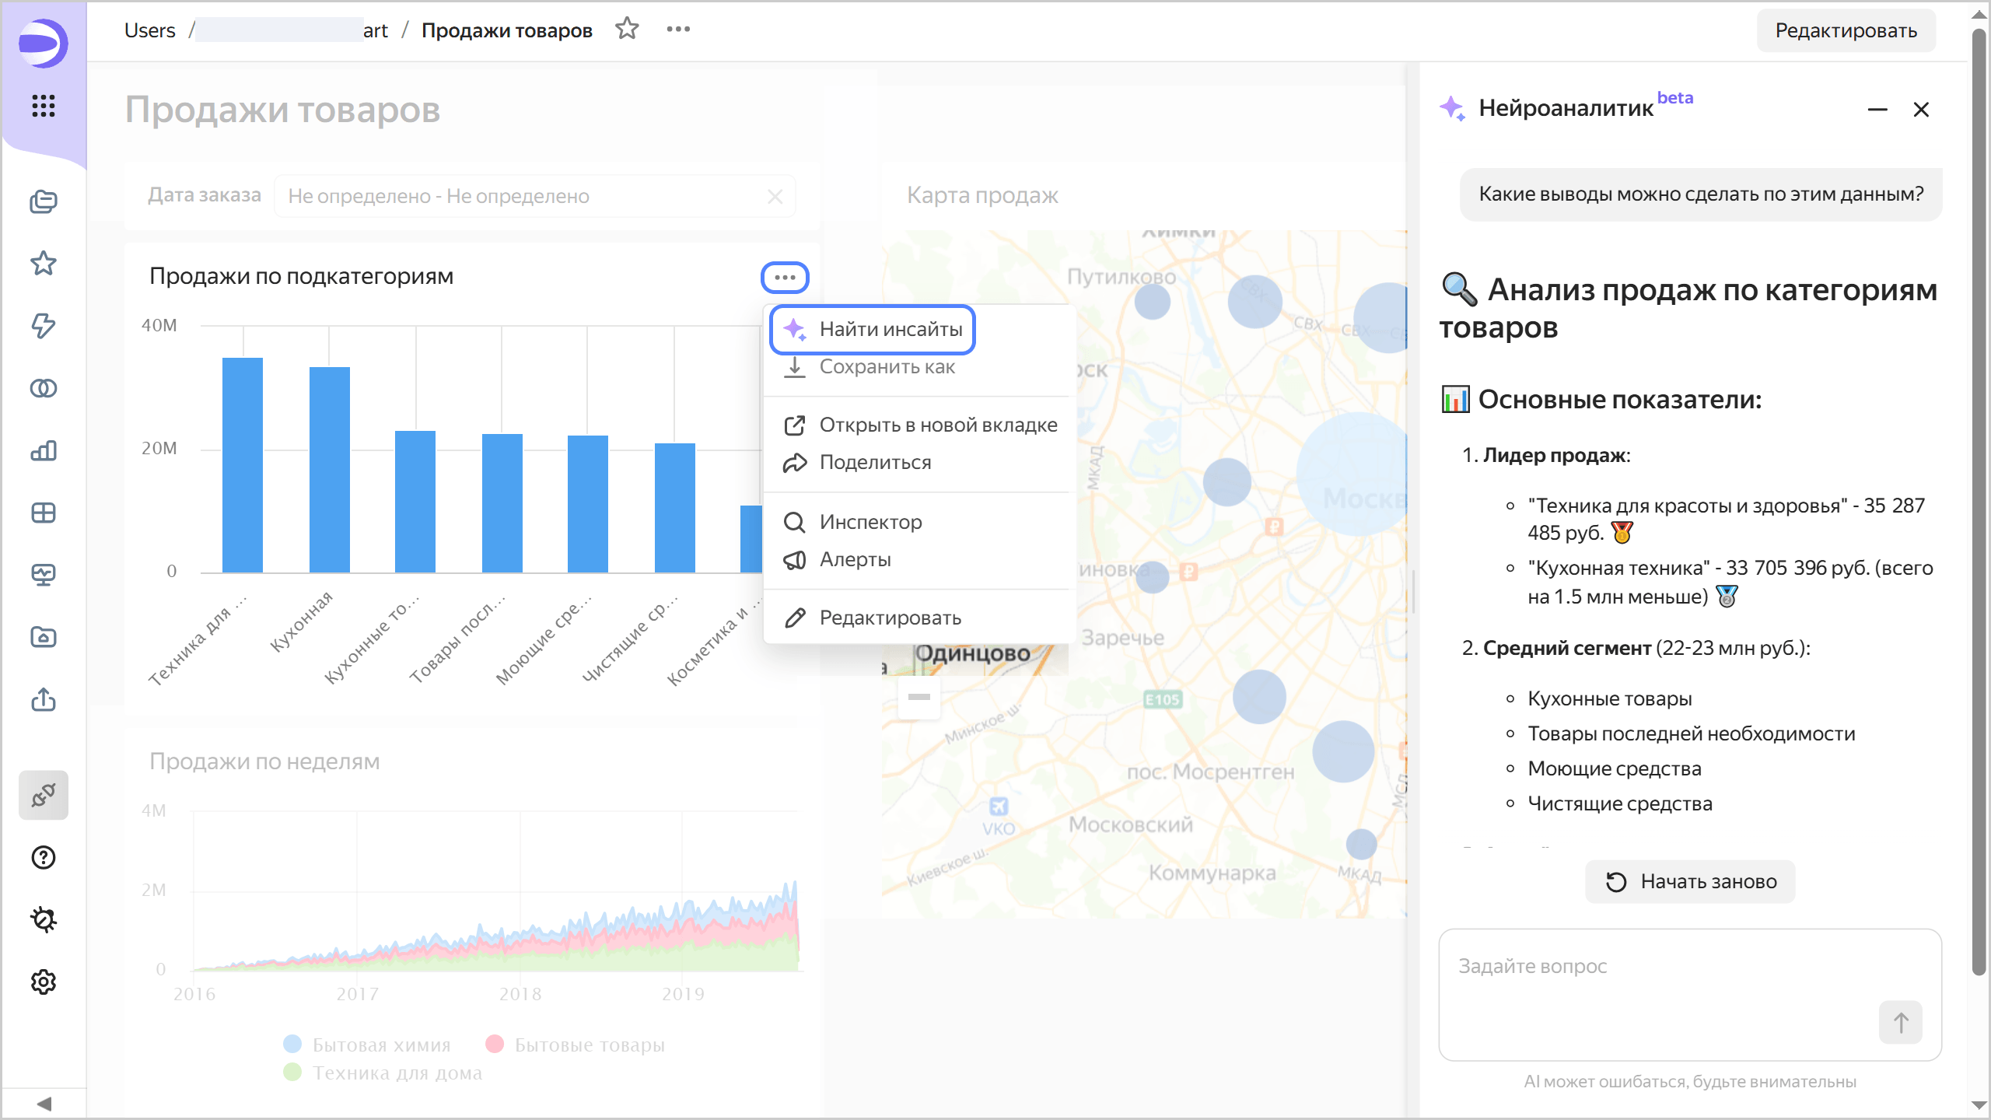Click the send arrow in question box

click(x=1900, y=1022)
